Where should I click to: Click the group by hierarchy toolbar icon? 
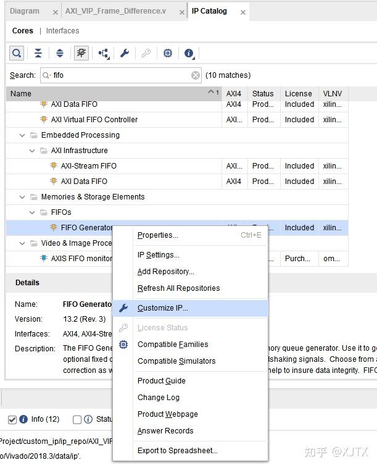pyautogui.click(x=104, y=54)
